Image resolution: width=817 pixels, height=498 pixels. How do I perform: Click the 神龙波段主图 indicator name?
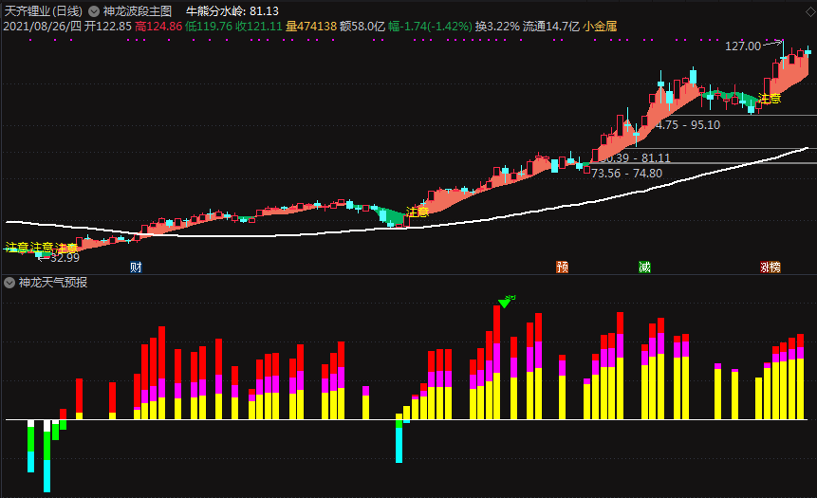[x=138, y=11]
